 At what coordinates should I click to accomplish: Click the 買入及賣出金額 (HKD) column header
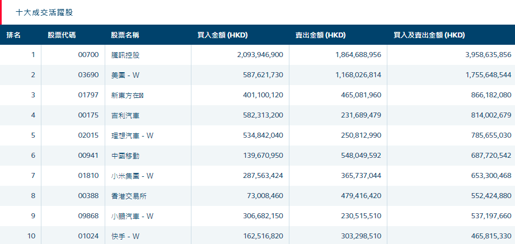429,35
